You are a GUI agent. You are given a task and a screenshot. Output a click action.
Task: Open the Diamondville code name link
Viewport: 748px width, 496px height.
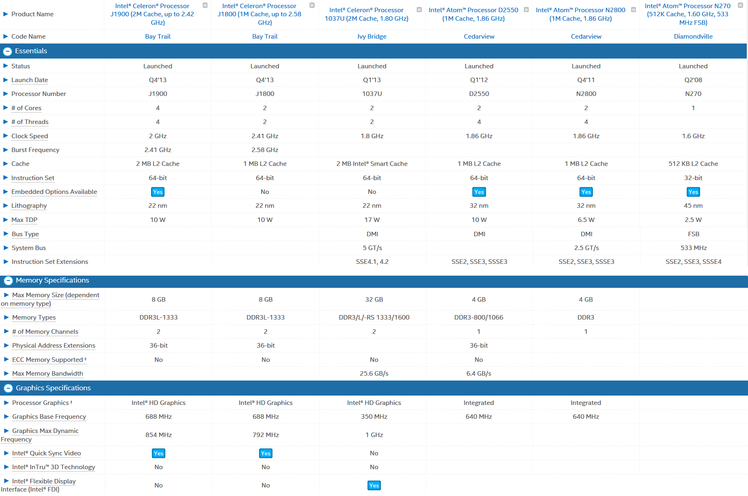click(693, 37)
